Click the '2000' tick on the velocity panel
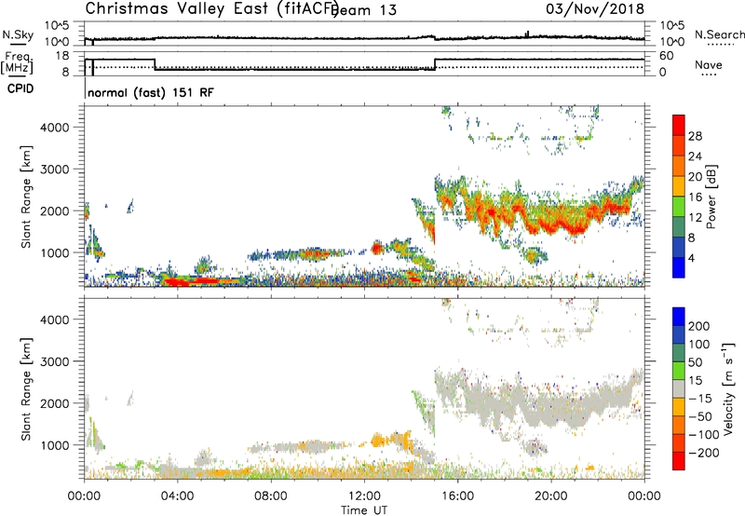The image size is (745, 516). click(54, 403)
